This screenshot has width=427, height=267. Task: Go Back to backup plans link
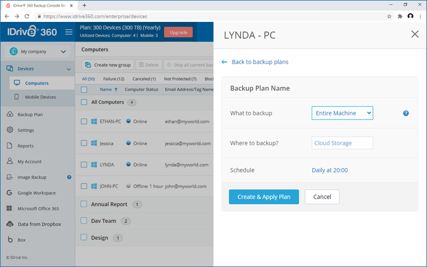pyautogui.click(x=260, y=62)
